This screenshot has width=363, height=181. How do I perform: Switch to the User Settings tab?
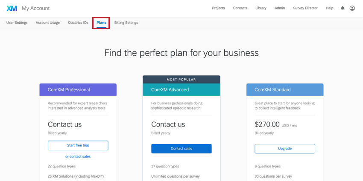17,23
